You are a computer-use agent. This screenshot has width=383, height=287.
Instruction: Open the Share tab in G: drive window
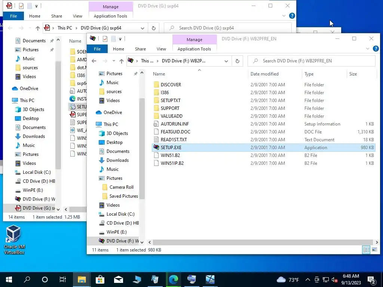(x=56, y=16)
